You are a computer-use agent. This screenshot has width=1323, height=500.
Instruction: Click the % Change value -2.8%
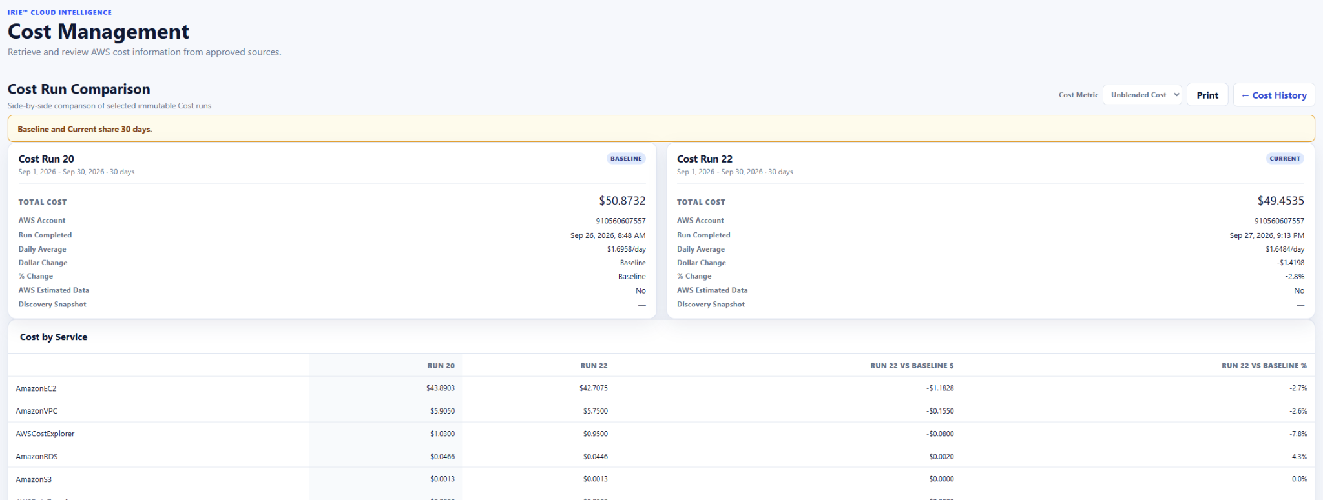pyautogui.click(x=1295, y=276)
